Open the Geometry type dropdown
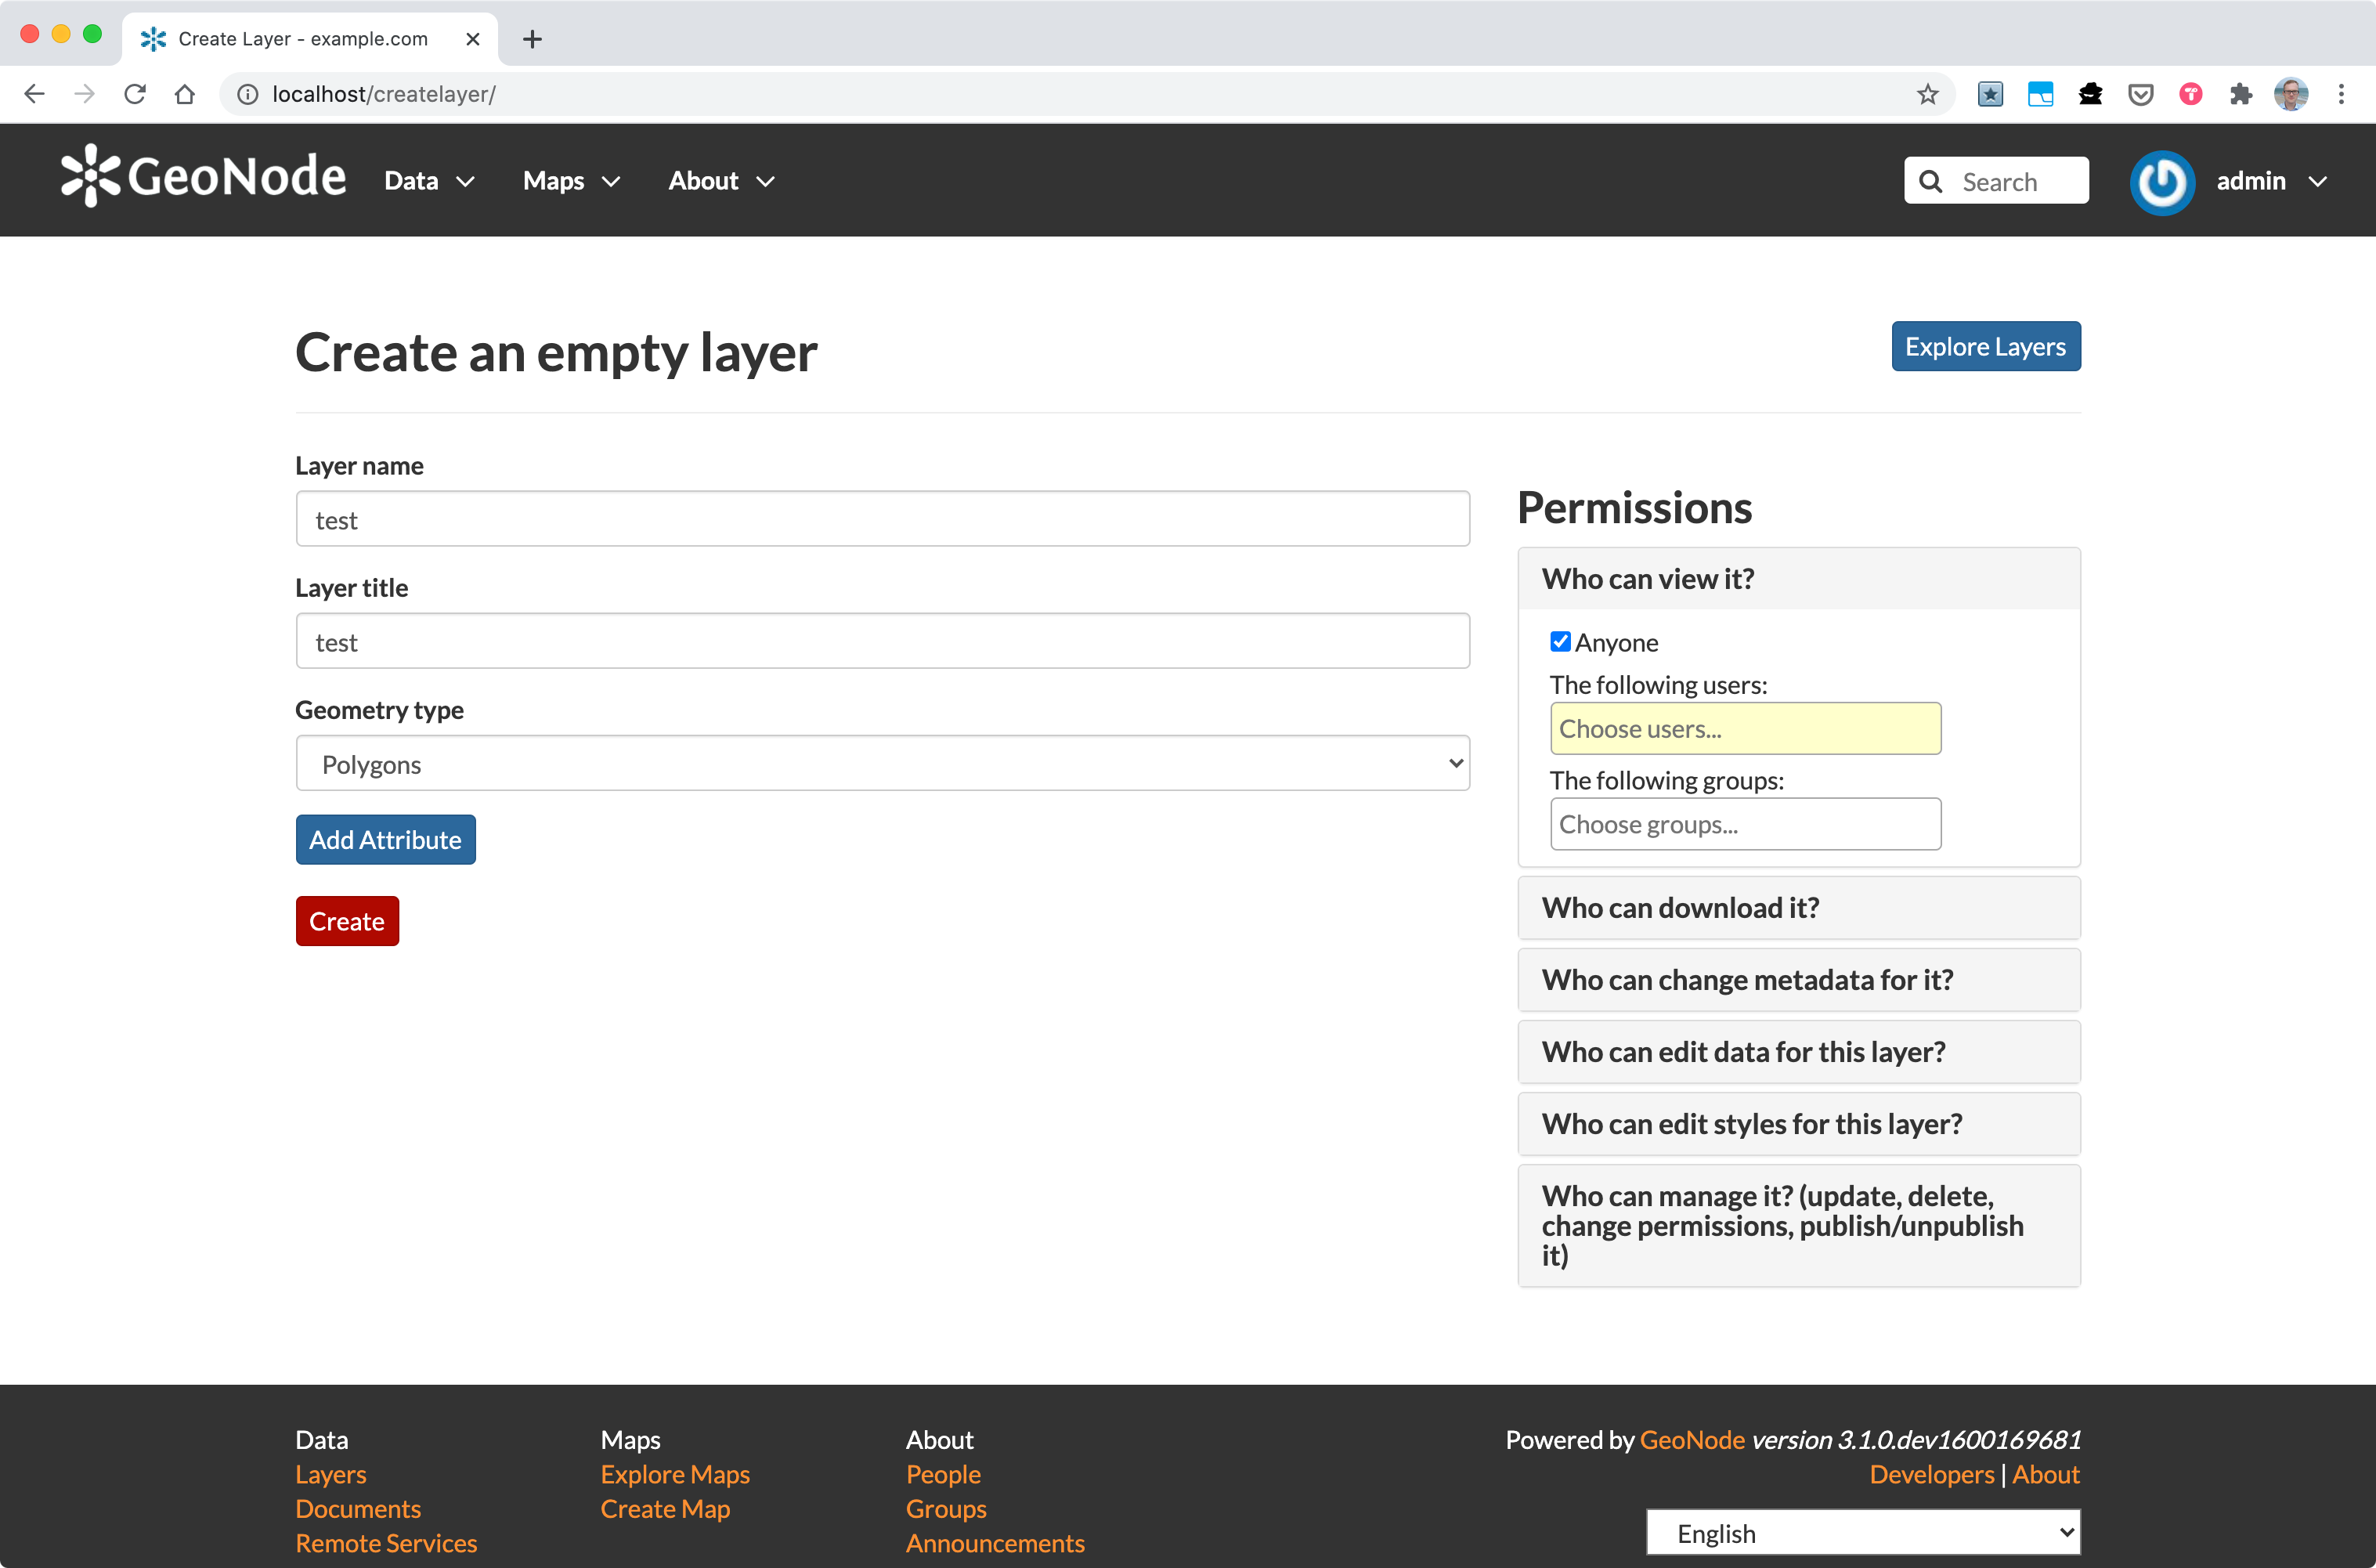 [x=882, y=762]
